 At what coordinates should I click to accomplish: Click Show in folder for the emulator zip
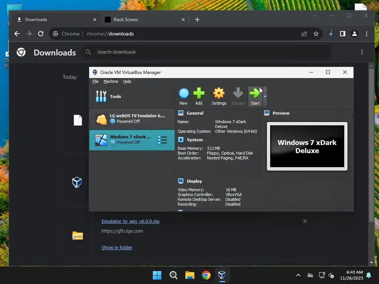(117, 247)
